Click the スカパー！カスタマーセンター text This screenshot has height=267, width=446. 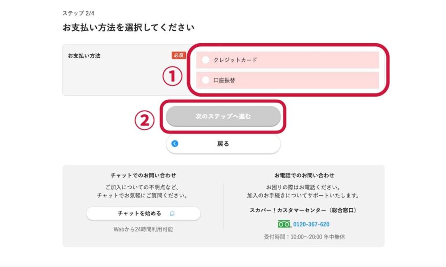[288, 210]
